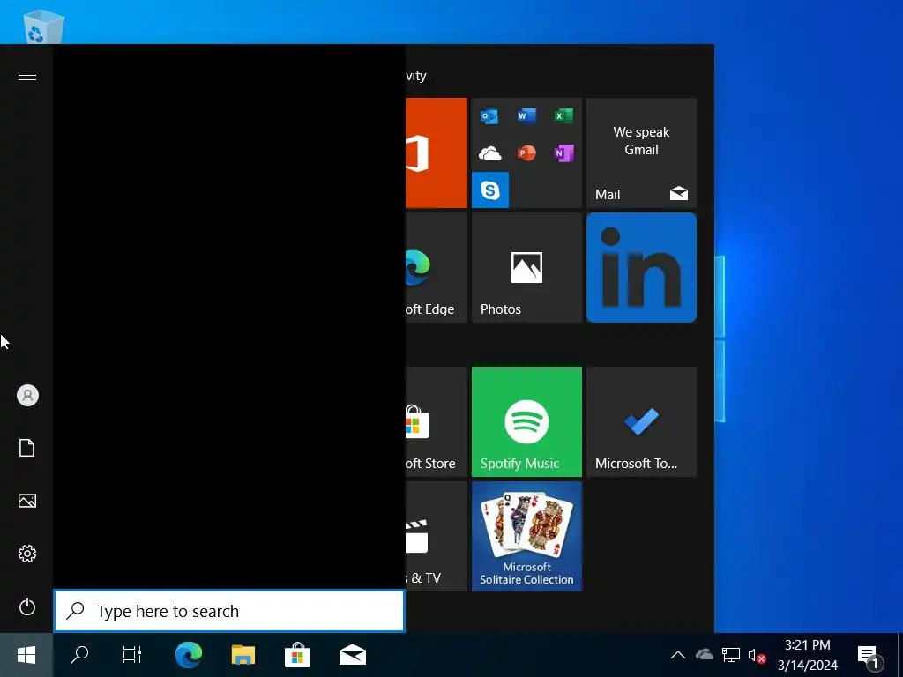The image size is (903, 677).
Task: Open File Explorer from the taskbar
Action: click(x=243, y=655)
